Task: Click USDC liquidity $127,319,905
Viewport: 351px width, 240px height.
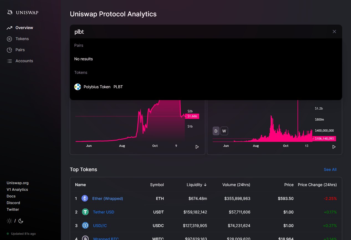Action: (x=195, y=226)
